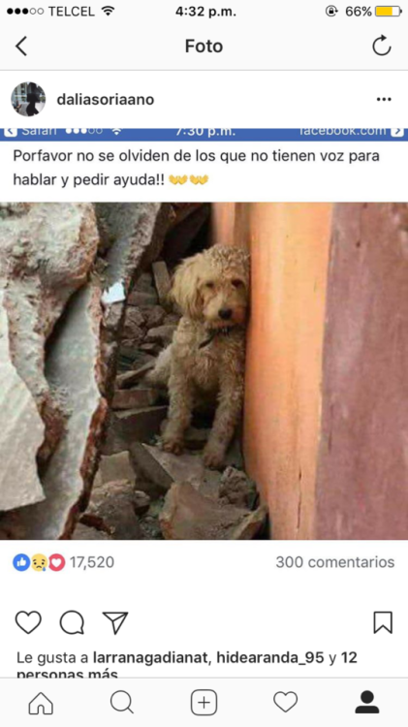Tap the 300 comentarios text
This screenshot has height=727, width=408.
(335, 562)
